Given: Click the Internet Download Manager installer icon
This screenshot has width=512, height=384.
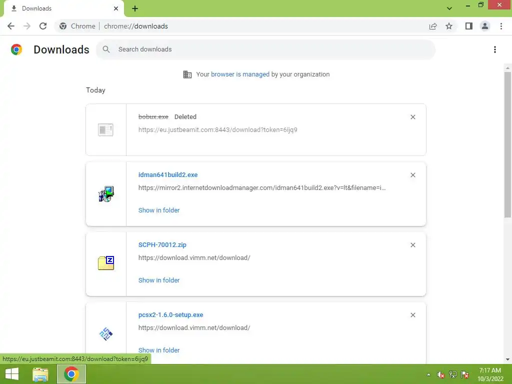Looking at the screenshot, I should click(106, 194).
